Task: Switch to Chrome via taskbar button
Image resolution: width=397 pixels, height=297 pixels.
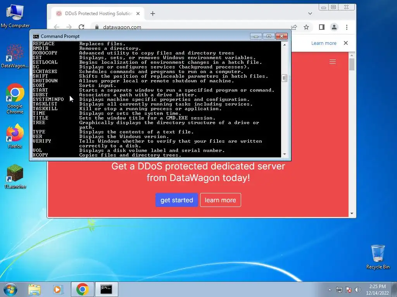Action: point(82,289)
